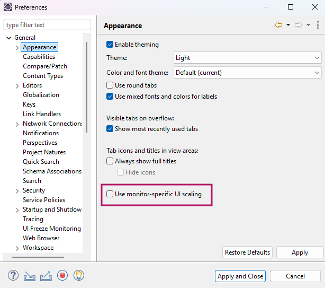Expand the Editors tree node

click(x=17, y=85)
